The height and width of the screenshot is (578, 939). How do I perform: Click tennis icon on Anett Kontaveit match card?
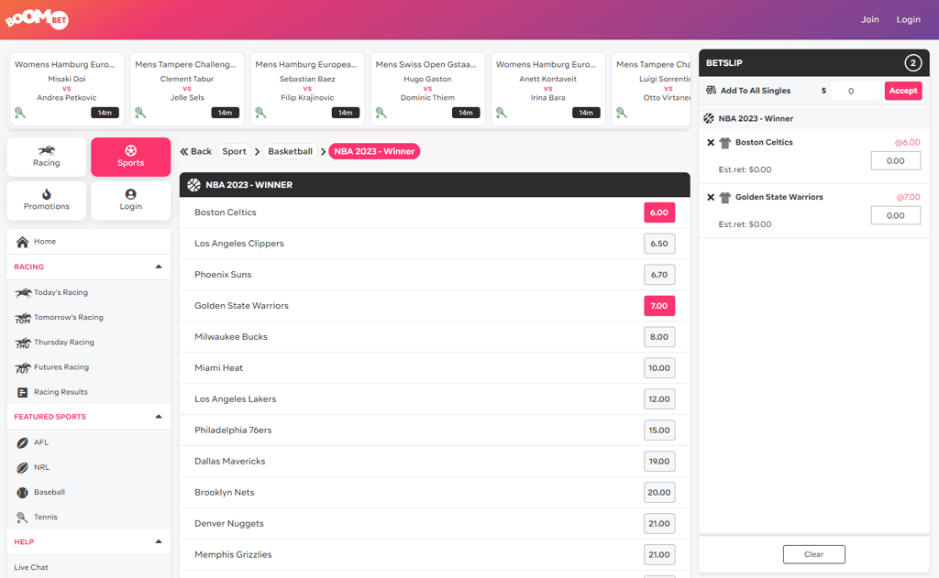click(502, 113)
